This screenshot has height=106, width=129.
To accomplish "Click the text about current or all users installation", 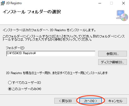I will point(57,73).
